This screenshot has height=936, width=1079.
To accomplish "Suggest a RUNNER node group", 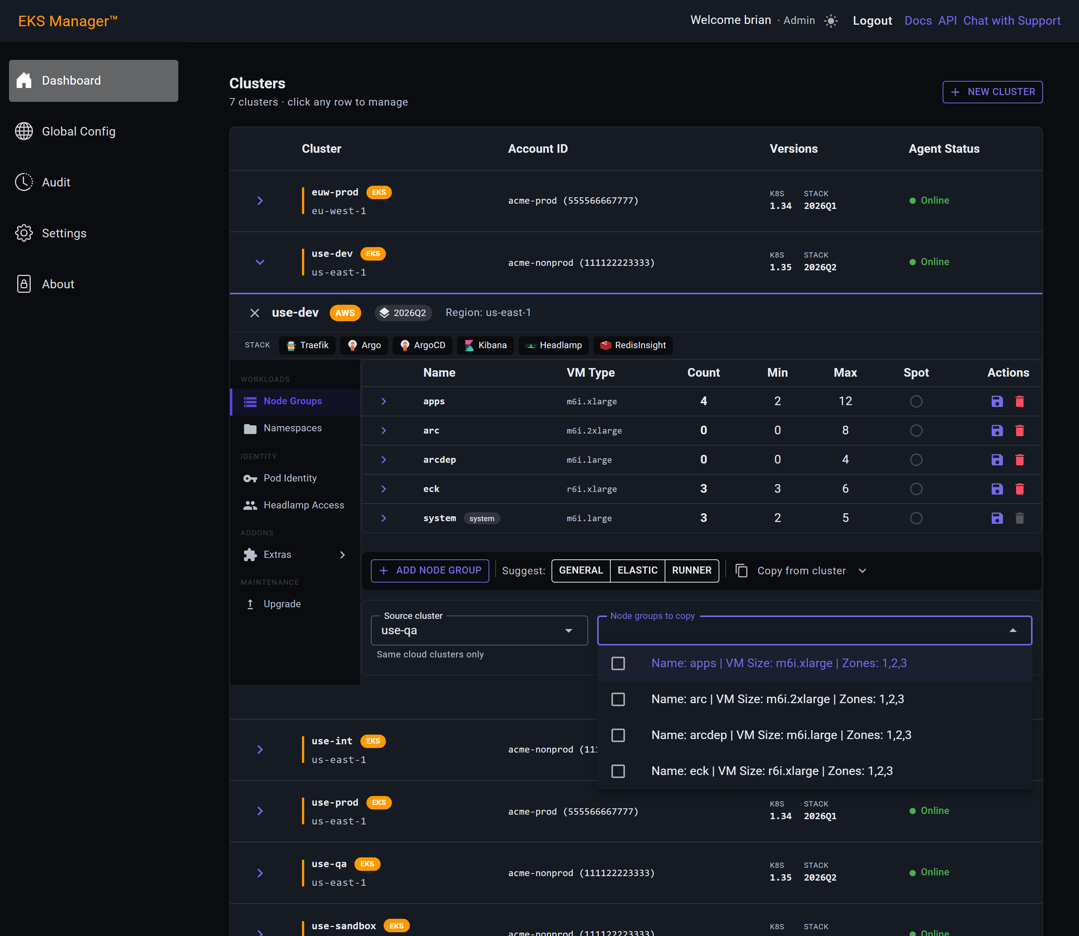I will click(692, 570).
